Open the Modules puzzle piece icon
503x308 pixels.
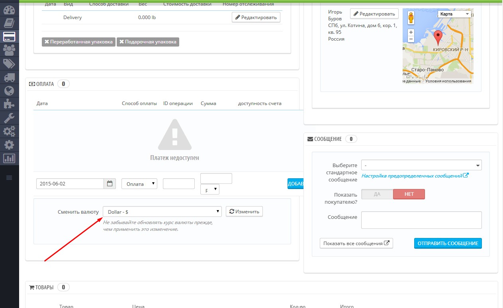pos(9,104)
